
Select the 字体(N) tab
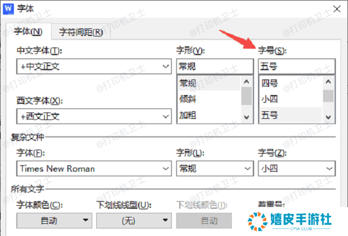(x=27, y=32)
